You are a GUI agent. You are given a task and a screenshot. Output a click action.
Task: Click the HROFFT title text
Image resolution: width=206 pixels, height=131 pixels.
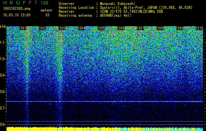(20, 3)
